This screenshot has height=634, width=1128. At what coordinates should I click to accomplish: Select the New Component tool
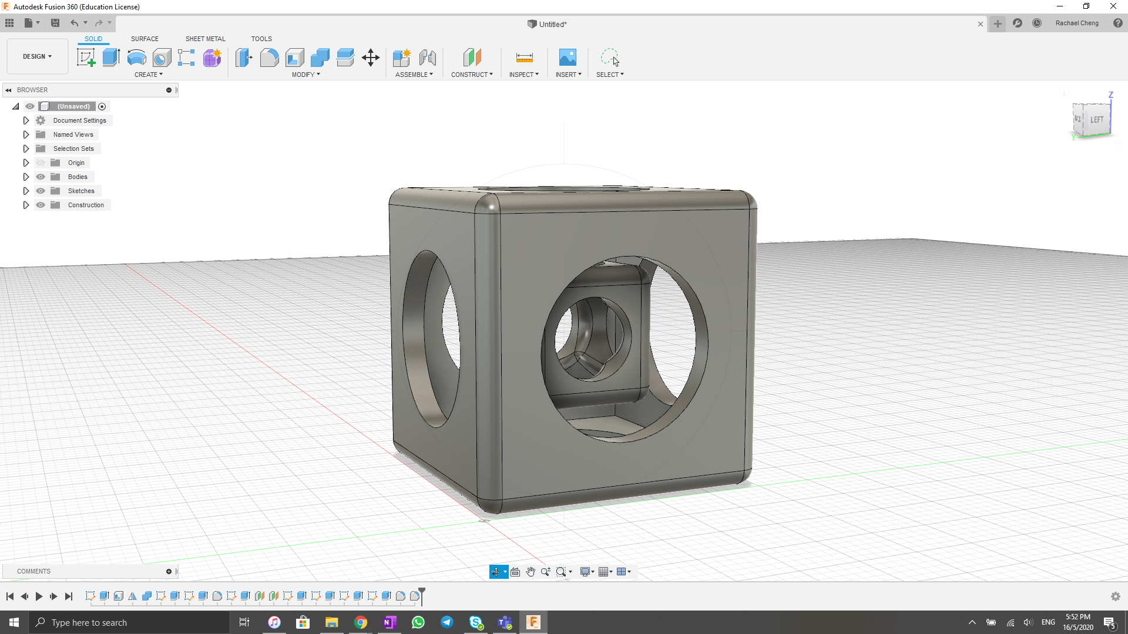click(x=402, y=58)
